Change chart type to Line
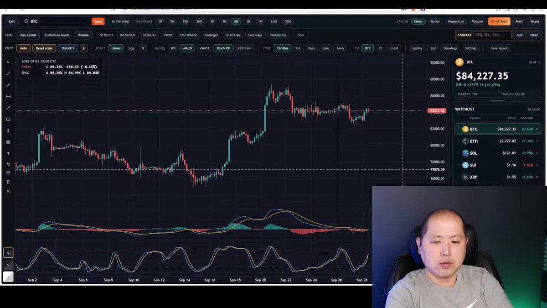The image size is (547, 308). tap(325, 48)
